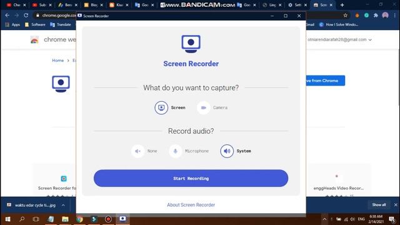400x225 pixels.
Task: Show hidden system tray icons
Action: click(324, 219)
